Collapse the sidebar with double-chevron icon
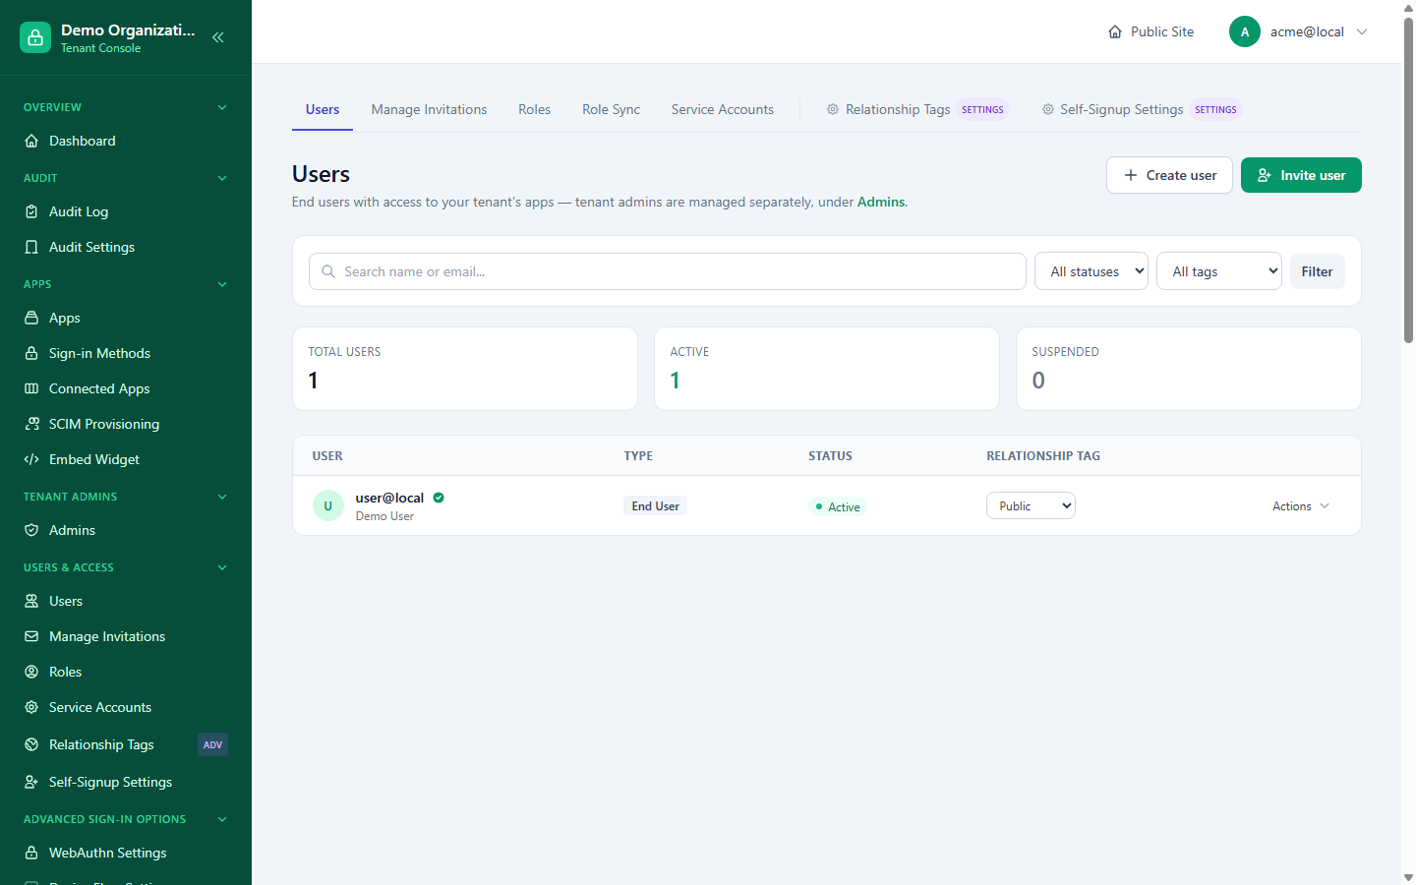 218,37
